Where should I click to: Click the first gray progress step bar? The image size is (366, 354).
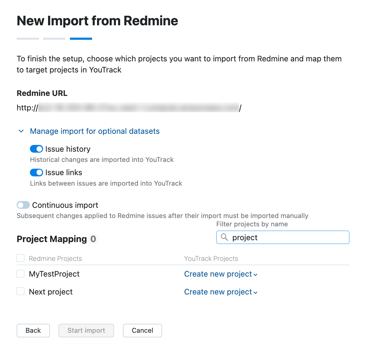pyautogui.click(x=27, y=39)
